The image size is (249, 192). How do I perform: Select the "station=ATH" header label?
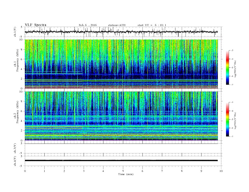(x=117, y=25)
